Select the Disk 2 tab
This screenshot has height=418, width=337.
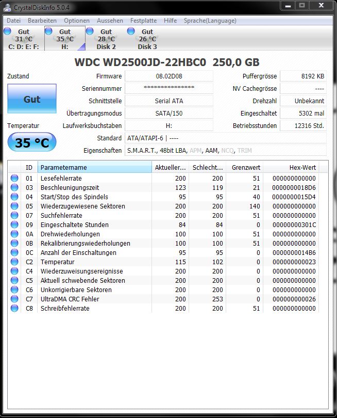106,39
